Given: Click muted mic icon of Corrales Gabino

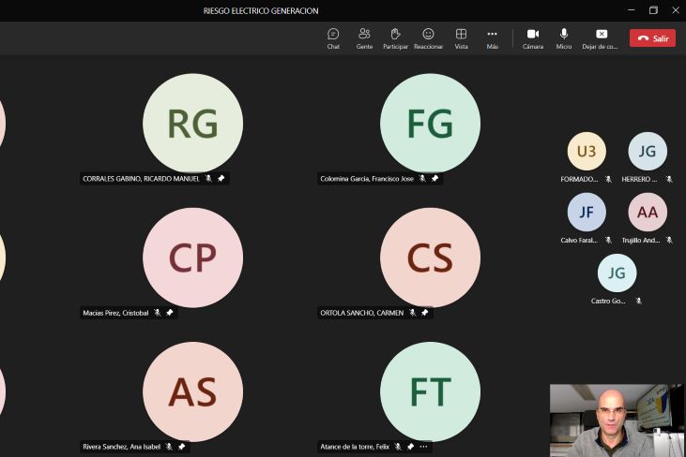Looking at the screenshot, I should pyautogui.click(x=208, y=179).
